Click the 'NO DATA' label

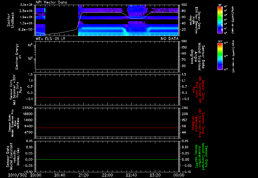click(x=170, y=39)
